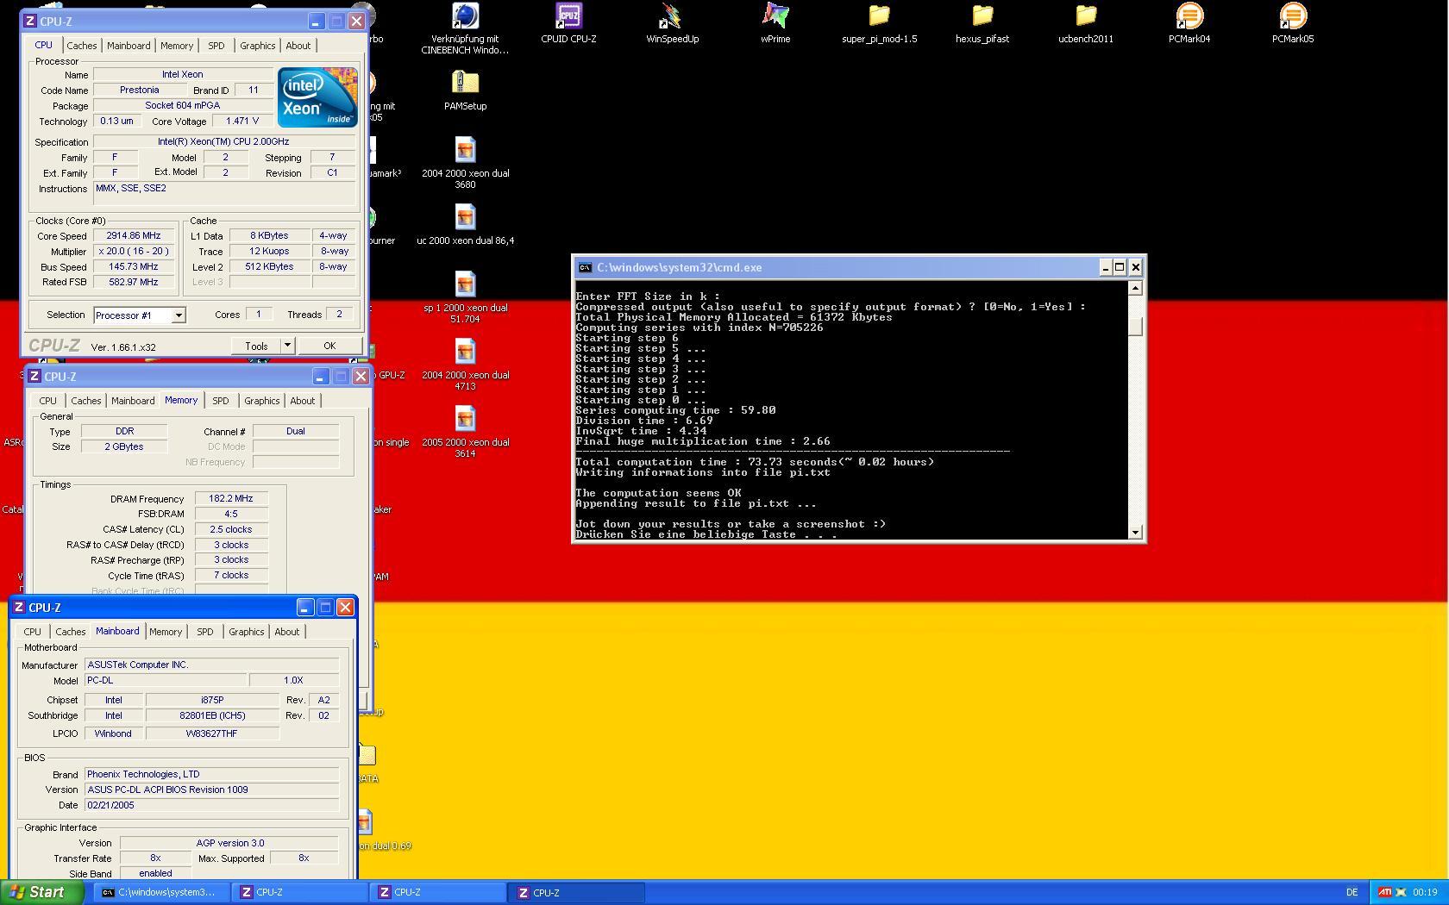Image resolution: width=1449 pixels, height=905 pixels.
Task: Click Core Voltage 1.471 V value
Action: tap(242, 122)
